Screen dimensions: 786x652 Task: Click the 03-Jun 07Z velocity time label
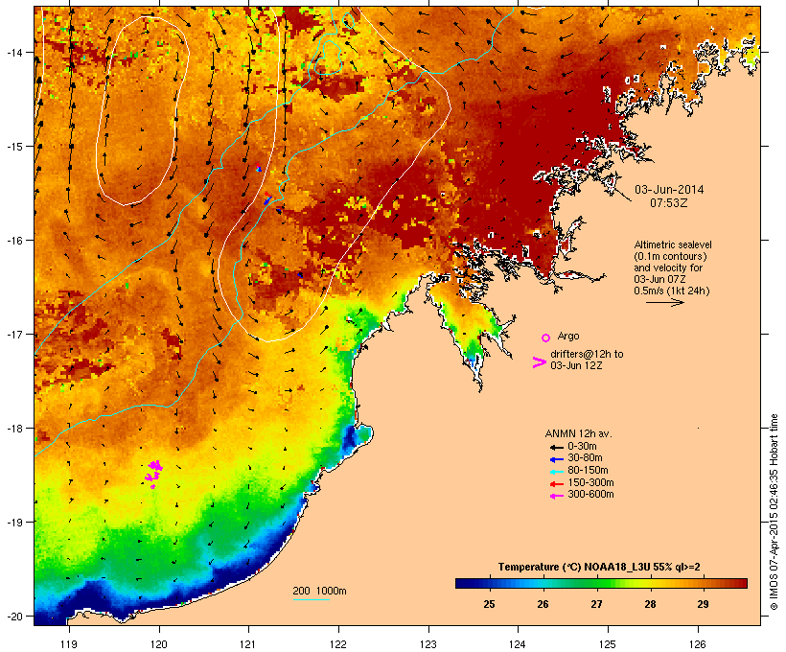click(x=659, y=279)
